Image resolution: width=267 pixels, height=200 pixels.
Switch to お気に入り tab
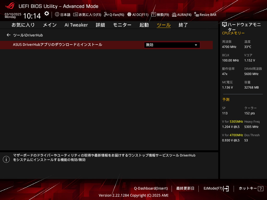23,25
